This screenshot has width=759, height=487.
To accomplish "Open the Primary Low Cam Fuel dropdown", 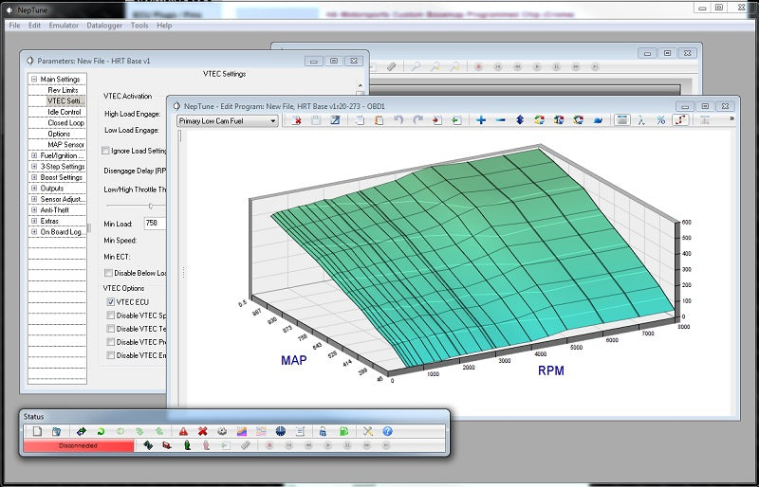I will 228,121.
